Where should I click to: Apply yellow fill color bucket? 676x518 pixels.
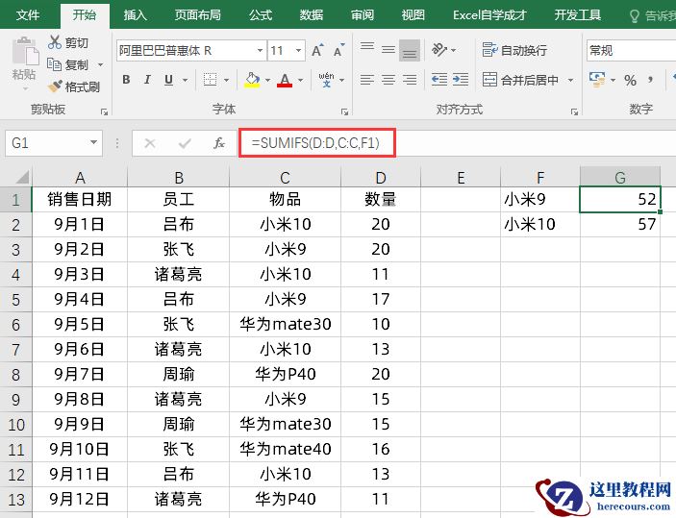(x=252, y=80)
